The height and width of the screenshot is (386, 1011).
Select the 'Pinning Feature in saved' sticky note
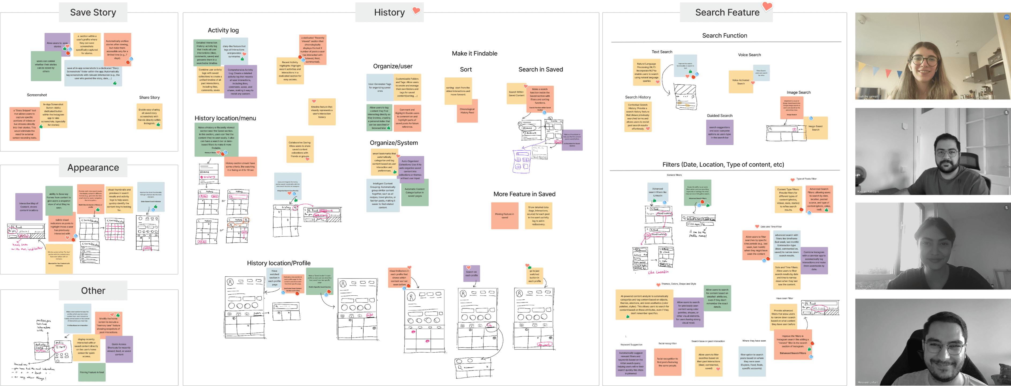(504, 215)
